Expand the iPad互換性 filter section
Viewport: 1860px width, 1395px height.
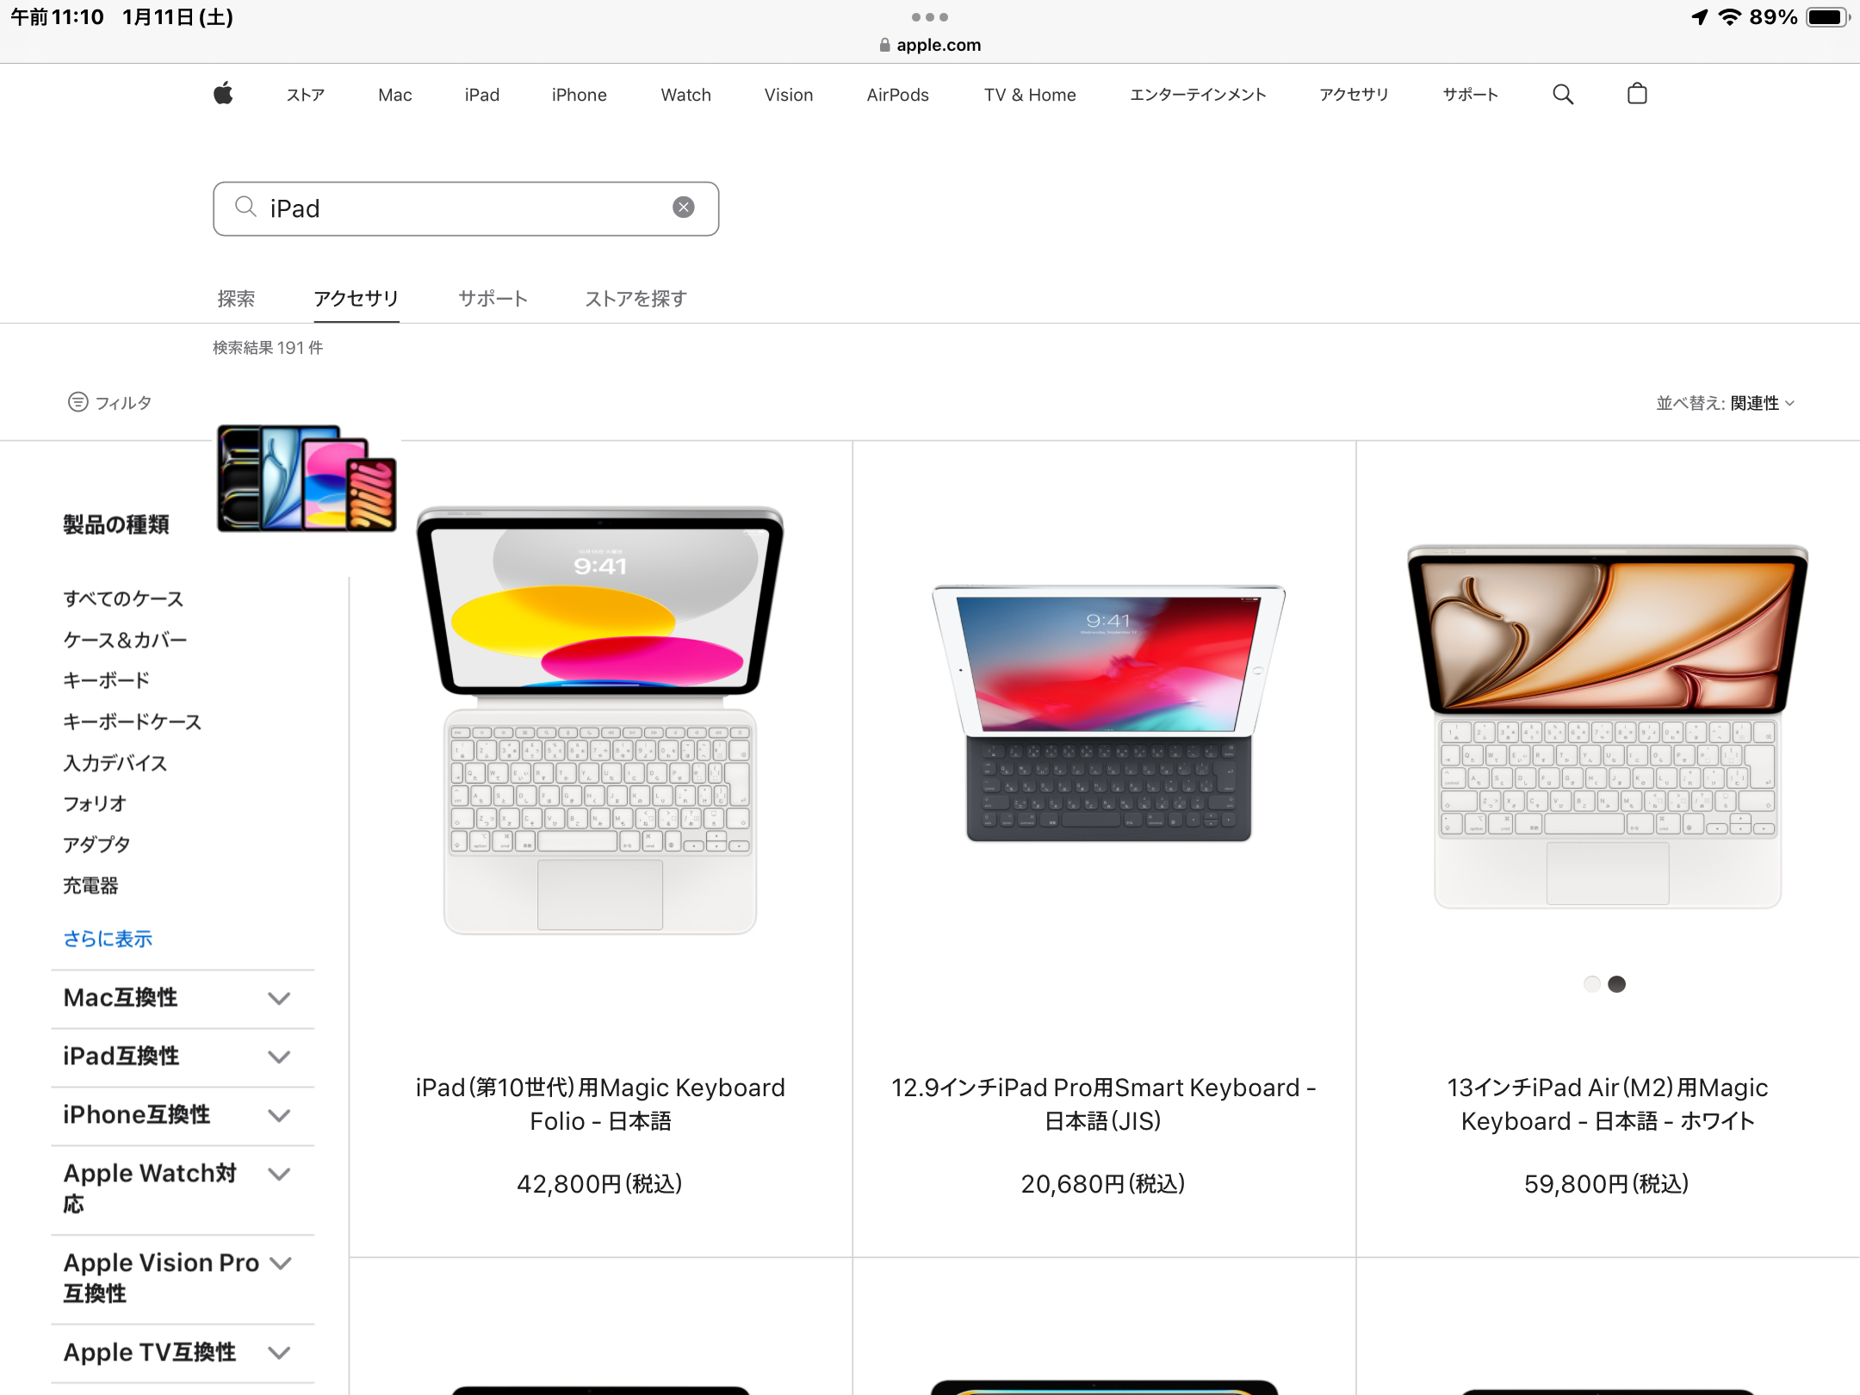(x=278, y=1057)
